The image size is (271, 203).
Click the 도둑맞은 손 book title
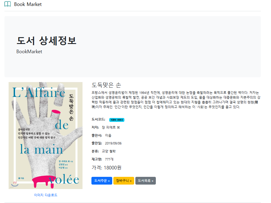click(106, 85)
